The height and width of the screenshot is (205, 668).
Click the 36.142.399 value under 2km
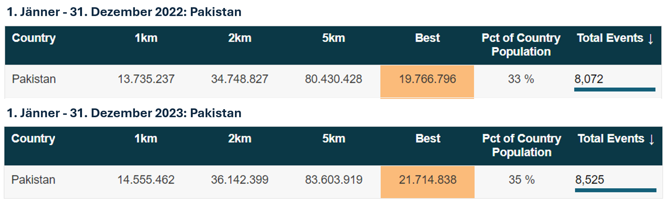click(x=240, y=179)
